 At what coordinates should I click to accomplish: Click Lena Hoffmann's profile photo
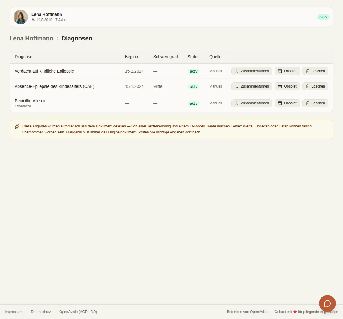coord(21,17)
